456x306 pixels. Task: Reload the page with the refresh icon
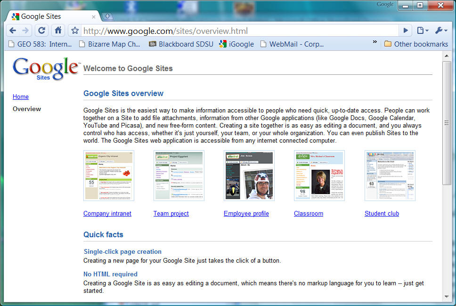tap(41, 30)
